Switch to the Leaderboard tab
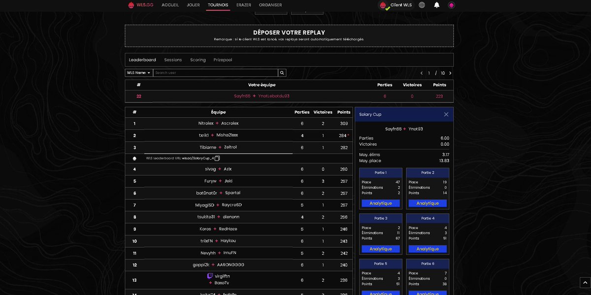 (x=142, y=60)
